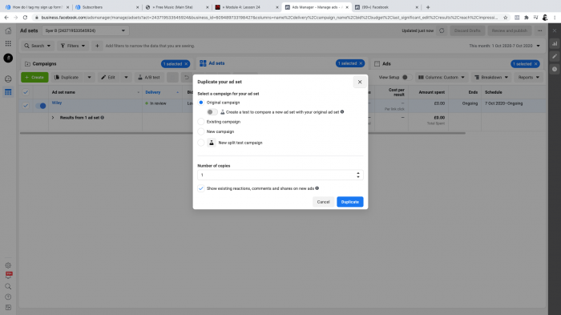Click the Review and publish button
This screenshot has width=561, height=315.
click(x=510, y=30)
